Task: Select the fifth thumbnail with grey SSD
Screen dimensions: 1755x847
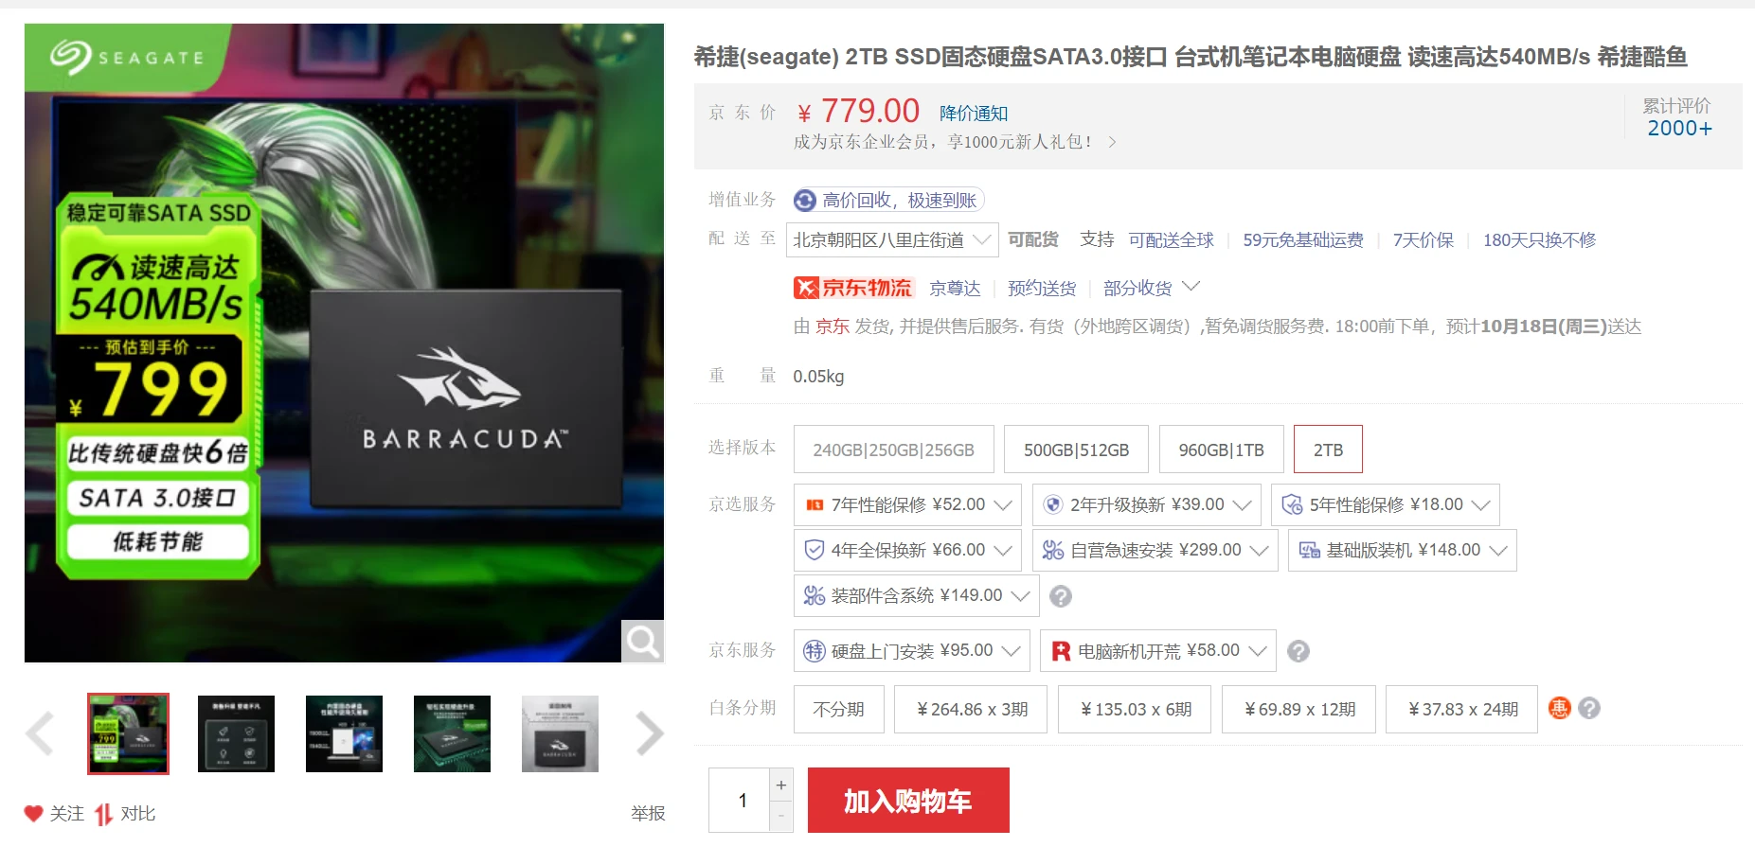Action: pyautogui.click(x=560, y=733)
